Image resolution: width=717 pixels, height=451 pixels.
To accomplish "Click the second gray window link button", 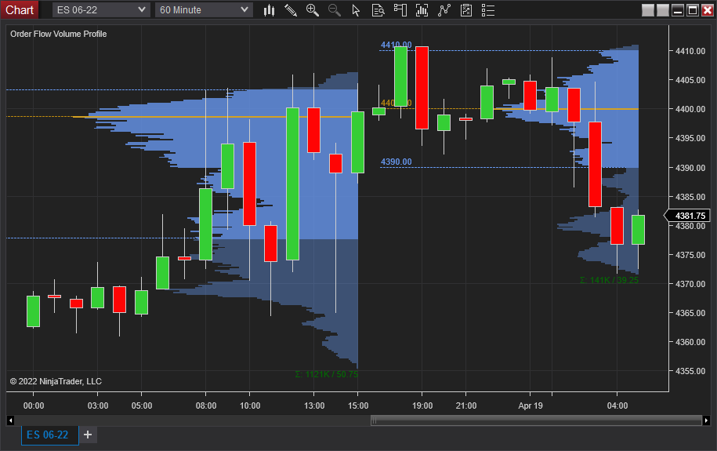I will tap(663, 10).
